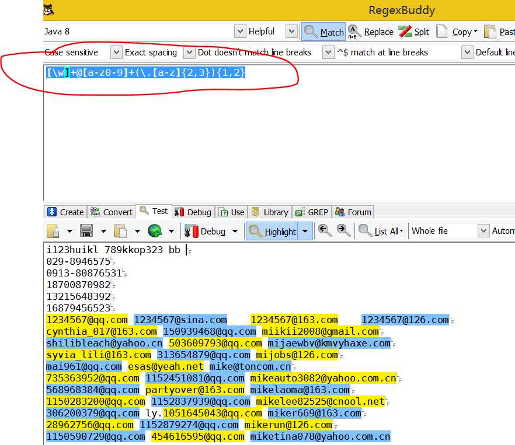This screenshot has width=515, height=445.
Task: Open the Copy regex menu
Action: [x=457, y=32]
